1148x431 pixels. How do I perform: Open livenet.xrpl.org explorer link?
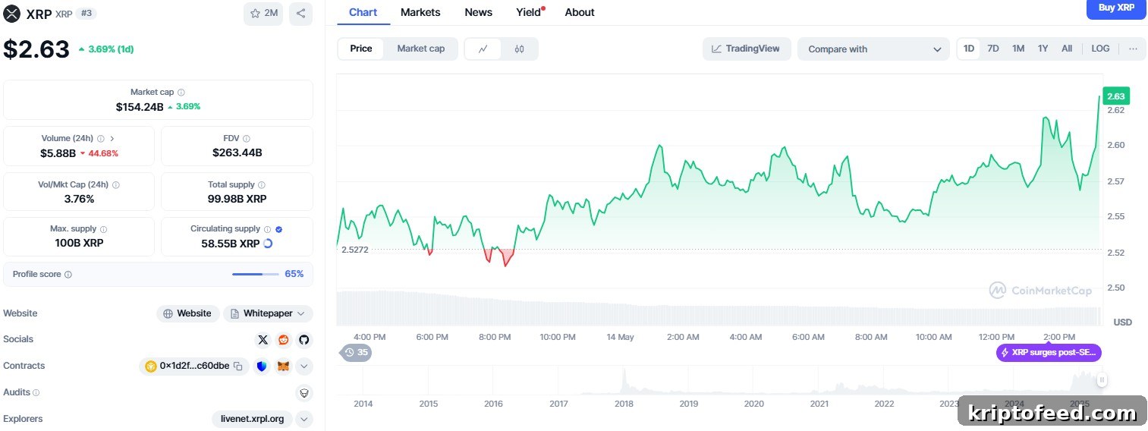point(252,419)
